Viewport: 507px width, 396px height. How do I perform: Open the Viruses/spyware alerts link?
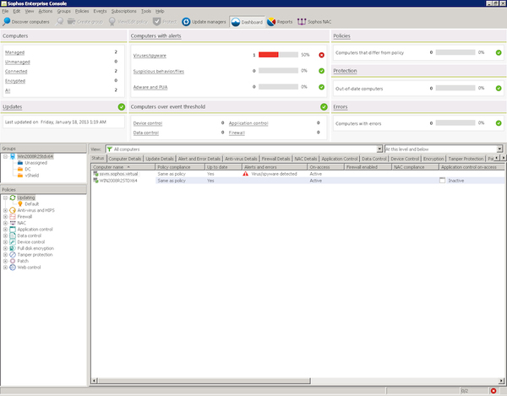(x=150, y=56)
